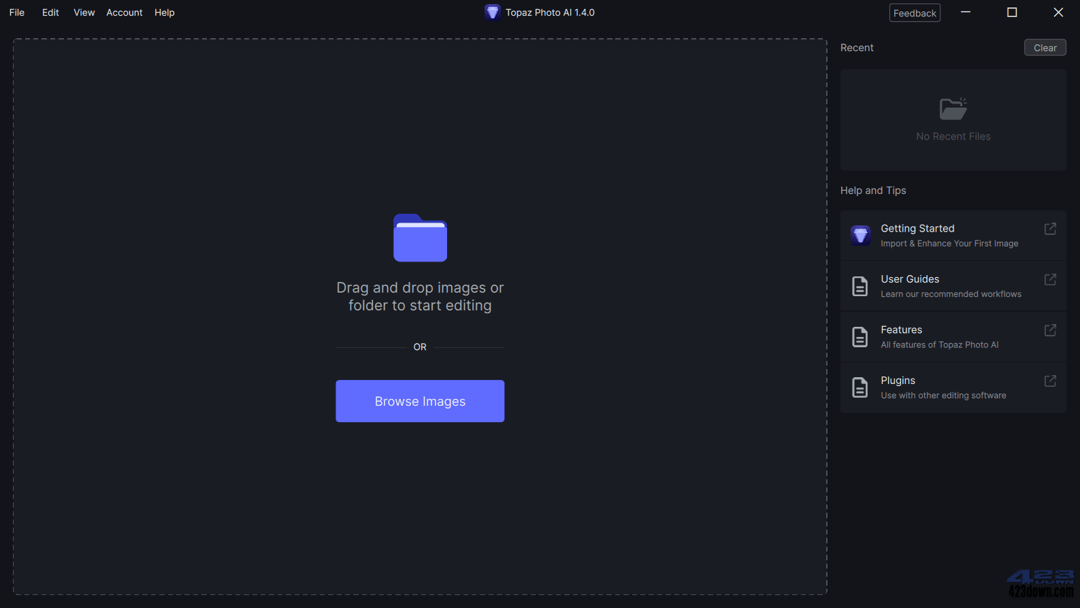Click 'Learn our recommended workflows' text
Screen dimensions: 1080x608
951,294
